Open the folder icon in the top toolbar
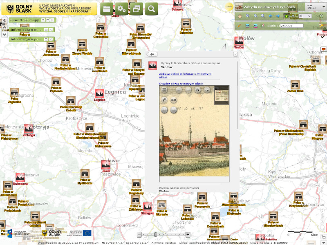Viewport: 327px width, 245px height. (x=107, y=9)
